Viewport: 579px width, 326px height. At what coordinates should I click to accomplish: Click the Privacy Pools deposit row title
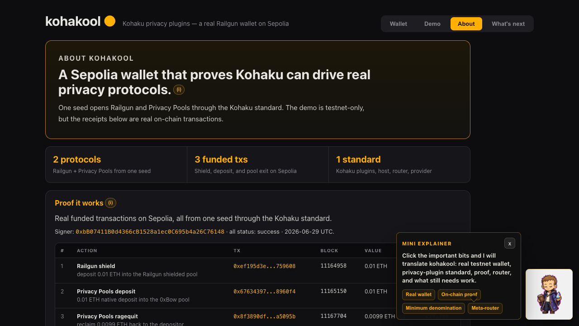[x=106, y=292]
